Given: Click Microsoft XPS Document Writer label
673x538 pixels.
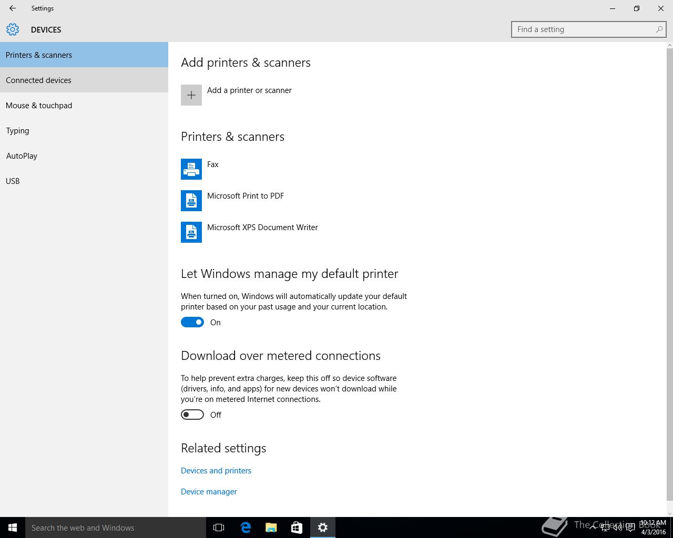Looking at the screenshot, I should click(x=262, y=227).
